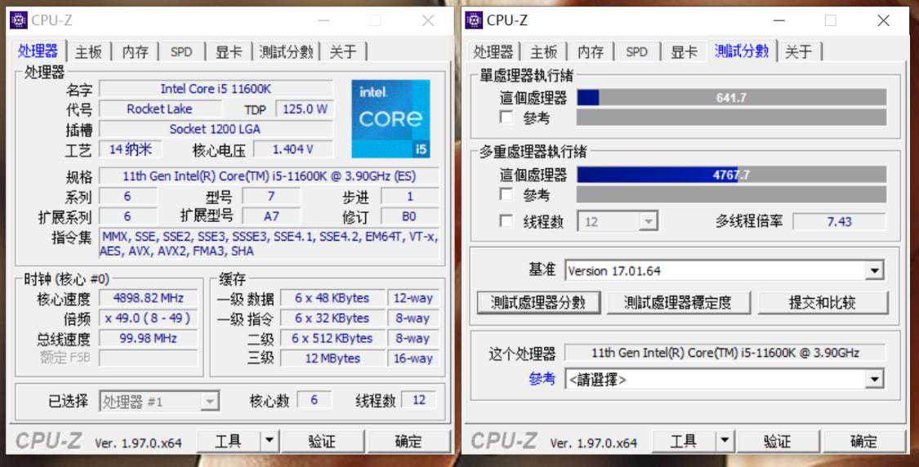
Task: Enable 參考 checkbox under multi-thread score
Action: (506, 193)
